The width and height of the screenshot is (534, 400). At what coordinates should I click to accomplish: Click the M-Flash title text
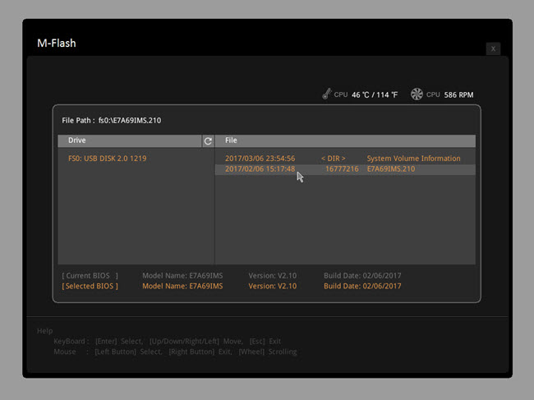pos(57,43)
